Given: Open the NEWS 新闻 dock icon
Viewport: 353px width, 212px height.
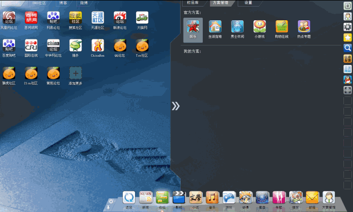Looking at the screenshot, I should pyautogui.click(x=146, y=197).
